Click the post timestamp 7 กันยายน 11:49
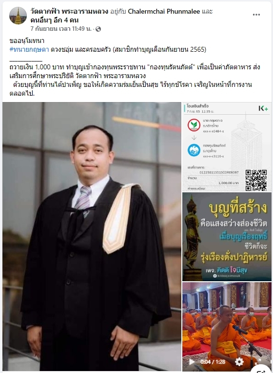This screenshot has height=373, width=273. [61, 29]
